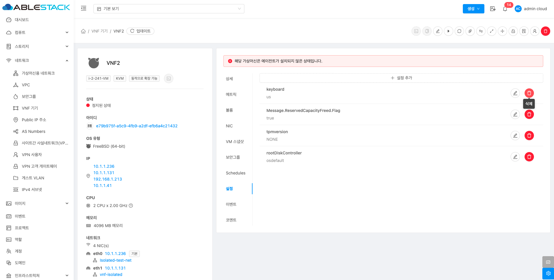The width and height of the screenshot is (554, 280).
Task: Click the padlock icon in the toolbar
Action: [513, 31]
